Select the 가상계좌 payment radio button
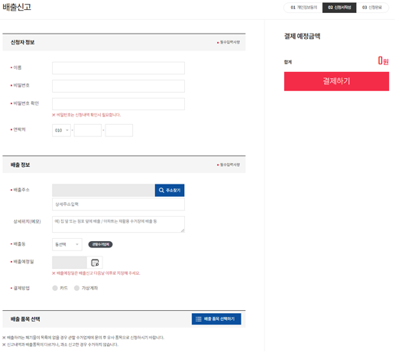The height and width of the screenshot is (356, 395). click(x=76, y=288)
